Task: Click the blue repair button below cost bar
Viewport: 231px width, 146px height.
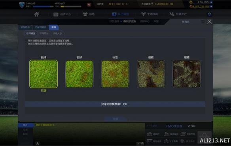Action: pyautogui.click(x=116, y=119)
